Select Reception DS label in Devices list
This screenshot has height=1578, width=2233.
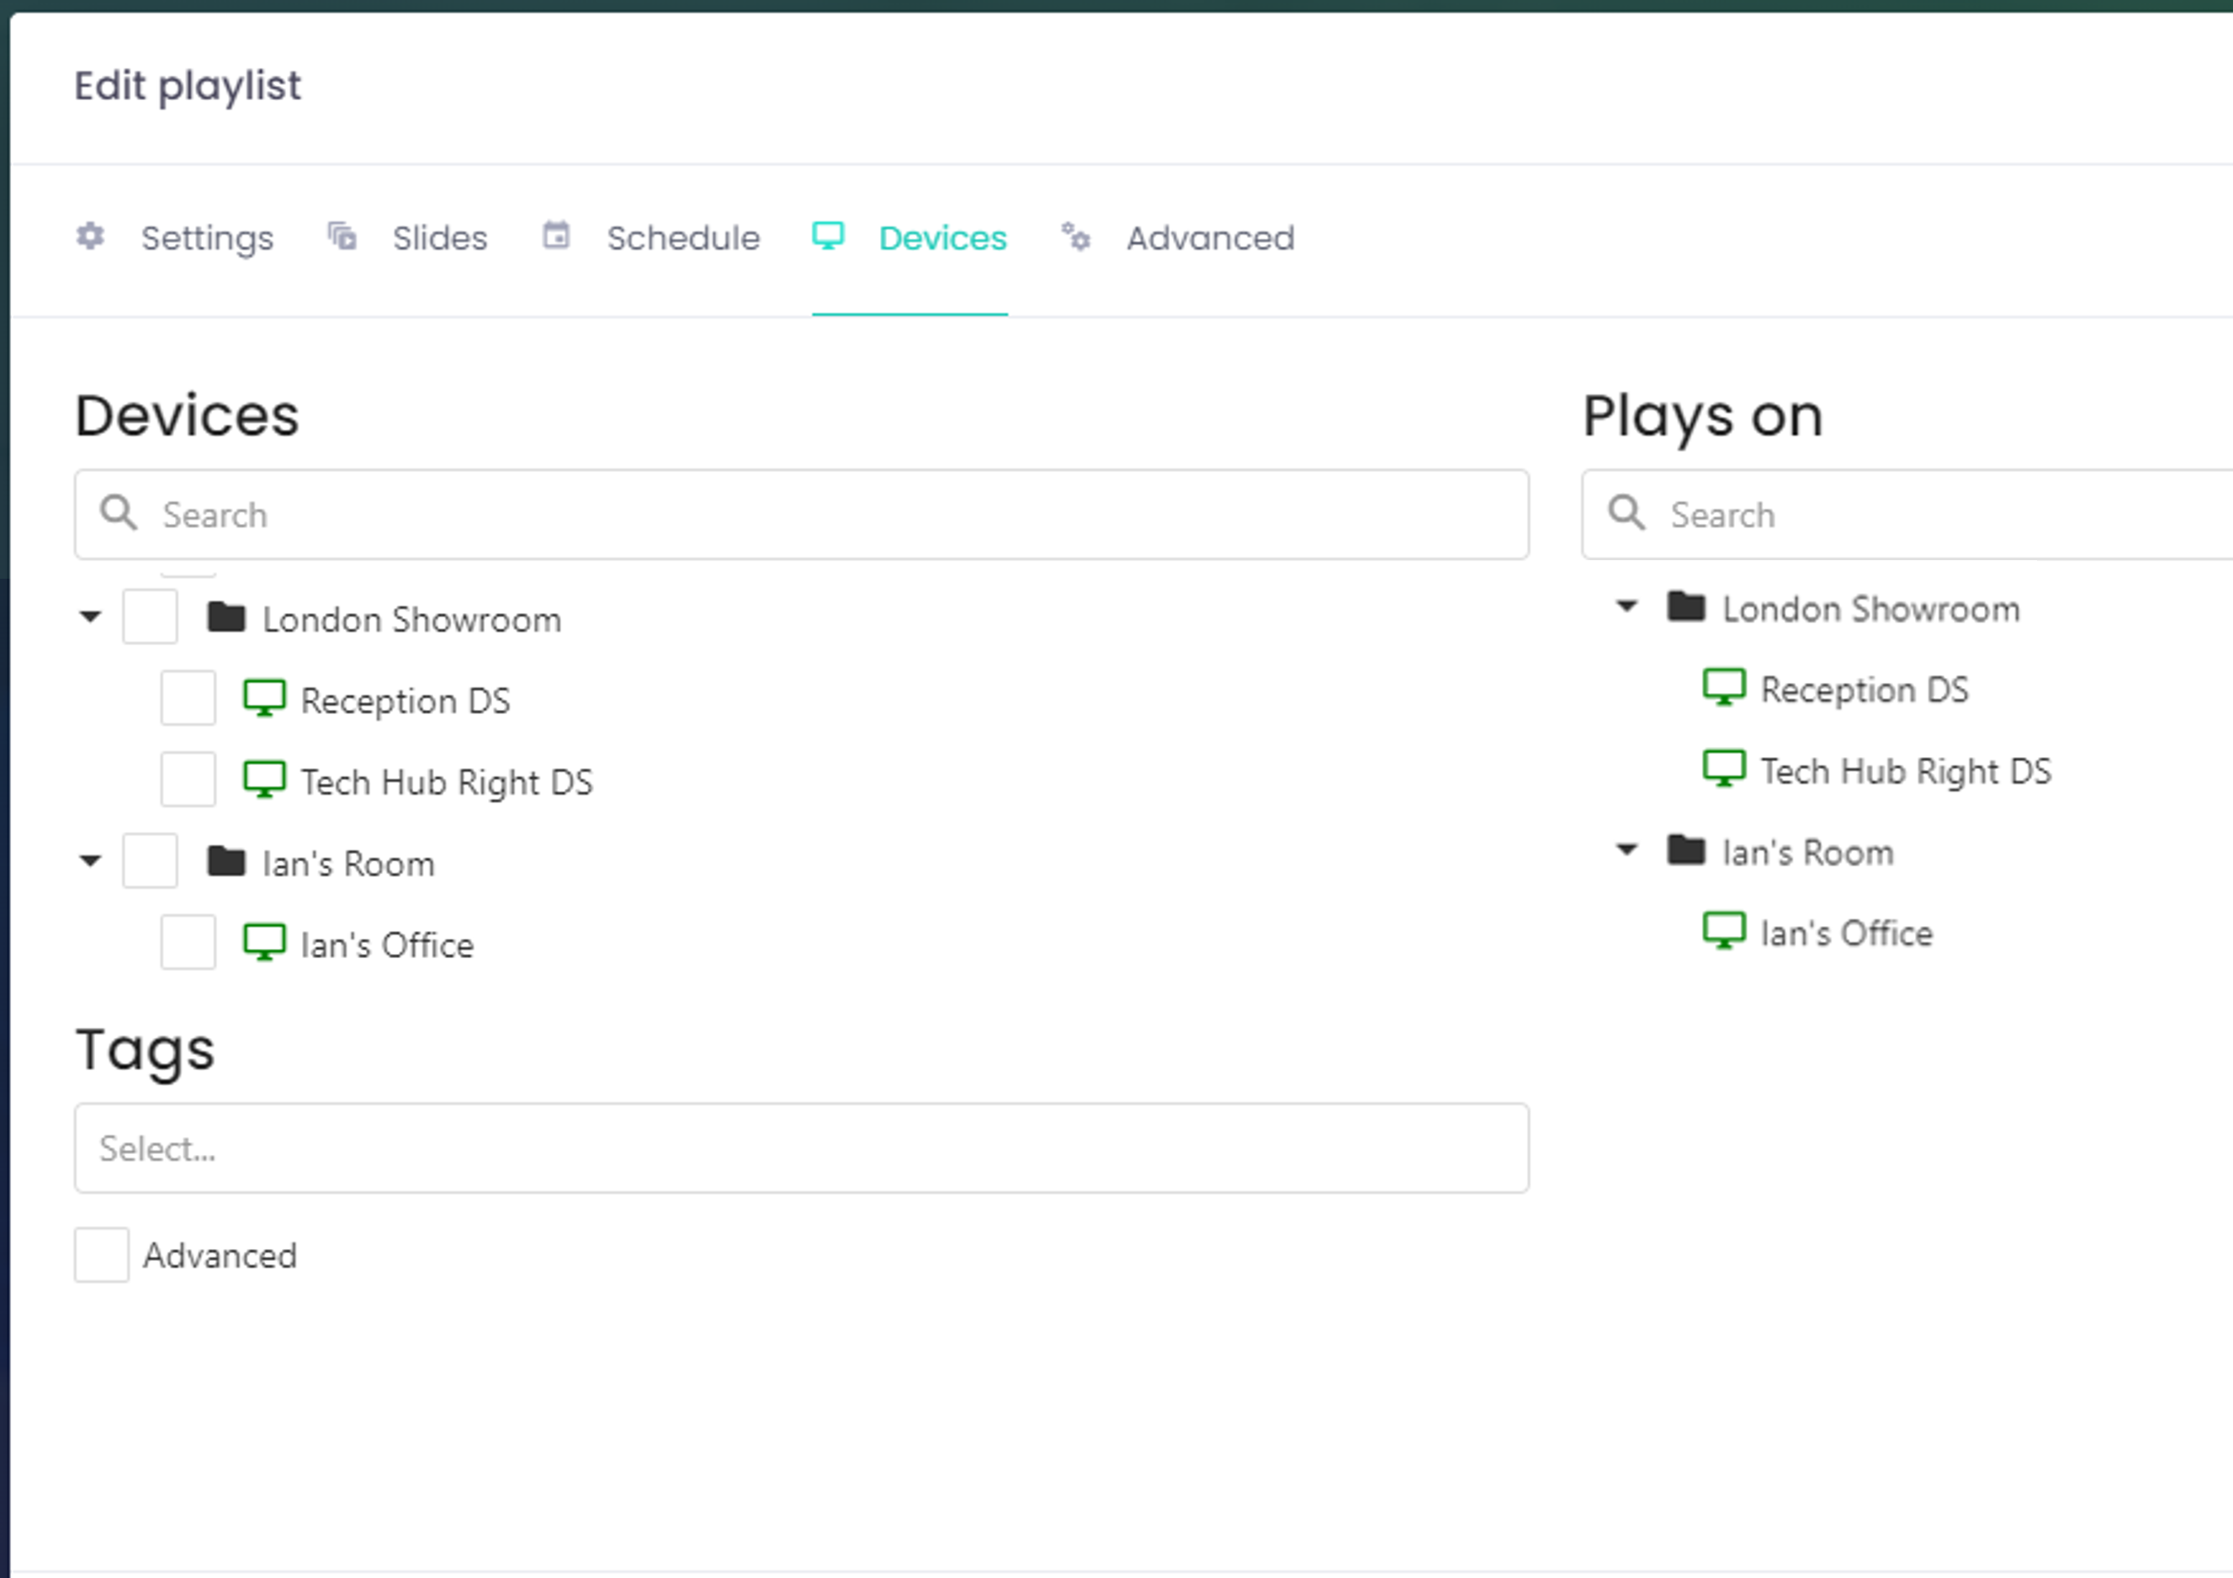[406, 701]
